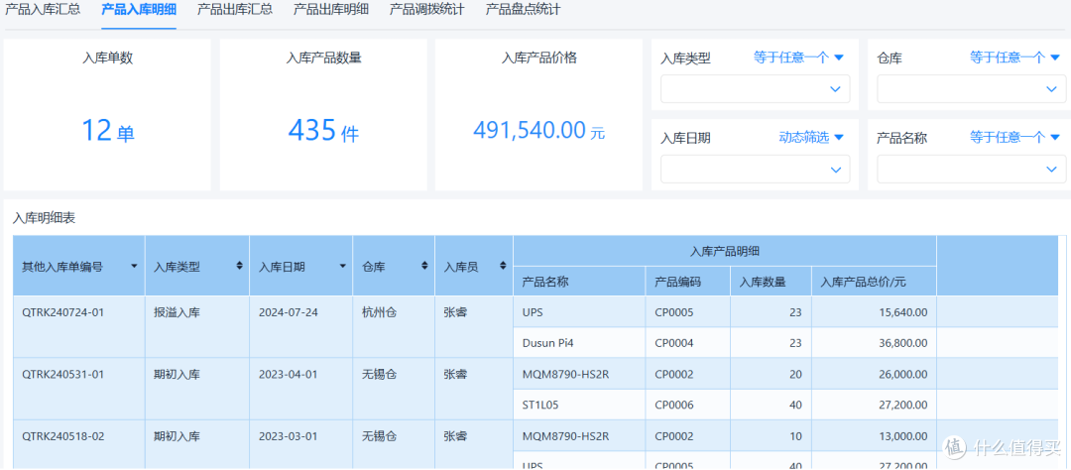Click the product code CP0006
Screen dimensions: 1071x470
pyautogui.click(x=674, y=406)
